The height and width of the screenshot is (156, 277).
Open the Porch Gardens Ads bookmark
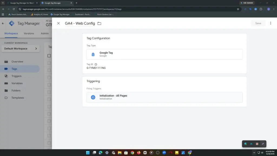(18, 15)
